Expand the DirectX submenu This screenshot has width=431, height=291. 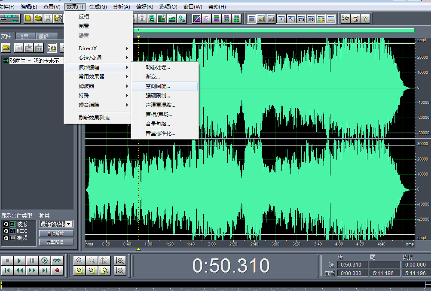pos(98,48)
